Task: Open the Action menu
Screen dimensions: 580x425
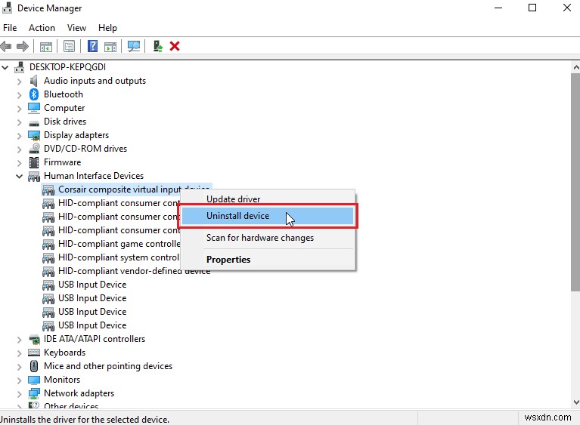Action: click(42, 28)
